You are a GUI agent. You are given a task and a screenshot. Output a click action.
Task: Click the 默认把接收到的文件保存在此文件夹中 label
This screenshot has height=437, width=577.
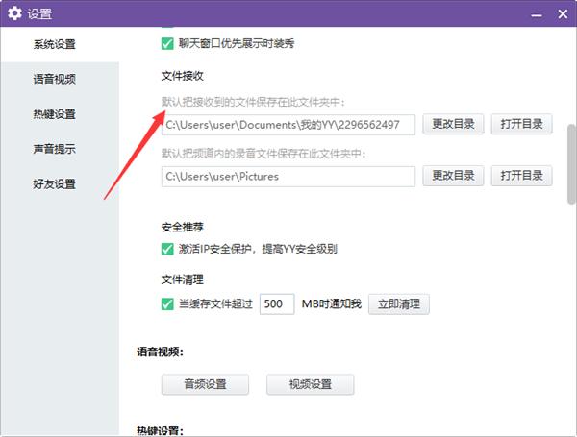(253, 102)
